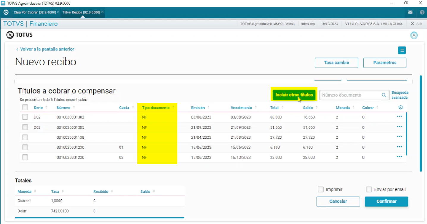Viewport: 427px width, 224px height.
Task: Open the mail envelope icon in header
Action: pyautogui.click(x=410, y=12)
